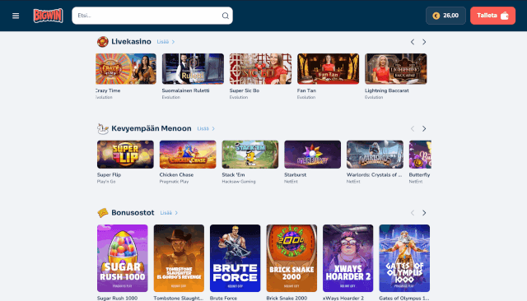Advance Bonusostot carousel to the right
Viewport: 527px width, 301px height.
(x=424, y=213)
